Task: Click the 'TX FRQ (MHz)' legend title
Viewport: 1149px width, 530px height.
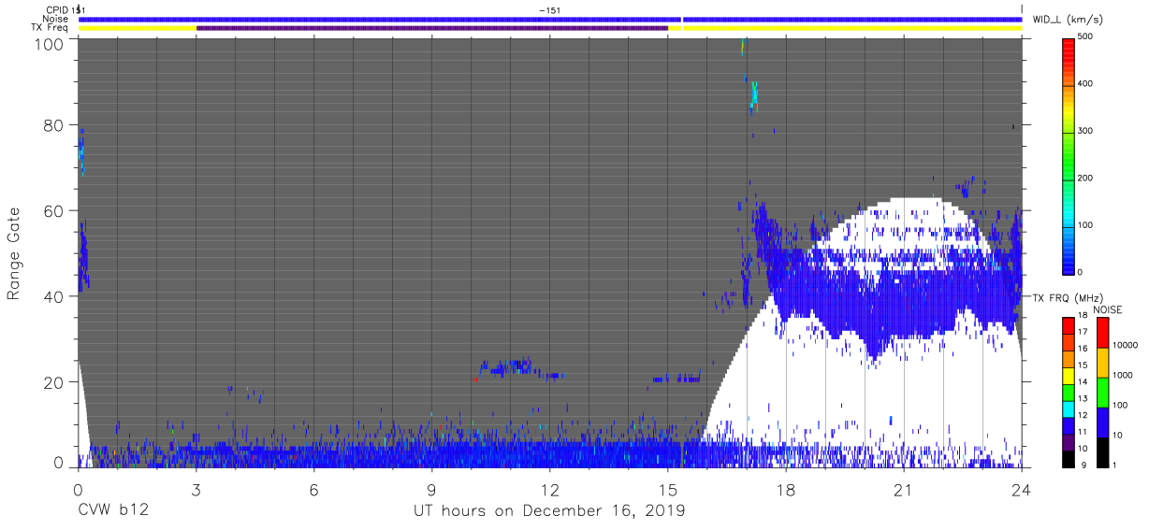Action: click(x=1066, y=297)
